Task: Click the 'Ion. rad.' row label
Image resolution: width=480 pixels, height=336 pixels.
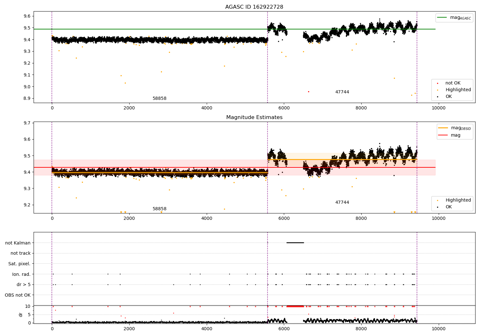Action: click(x=21, y=274)
